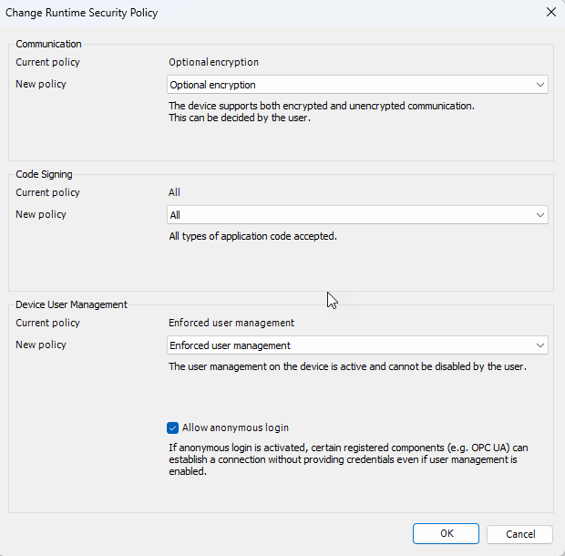565x556 pixels.
Task: Click the Code Signing group header label
Action: coord(45,174)
